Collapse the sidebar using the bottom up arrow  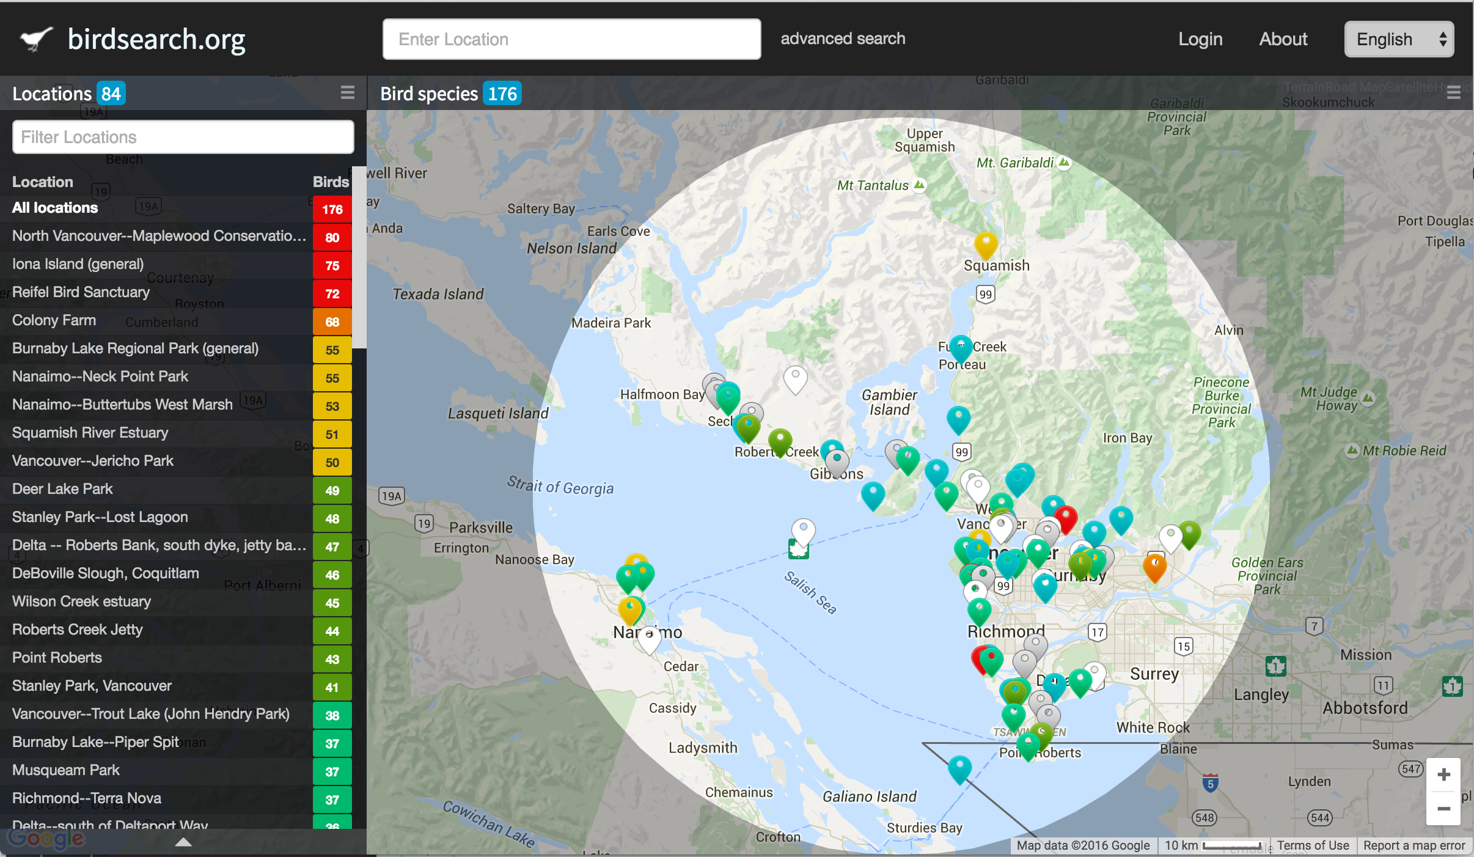tap(183, 842)
